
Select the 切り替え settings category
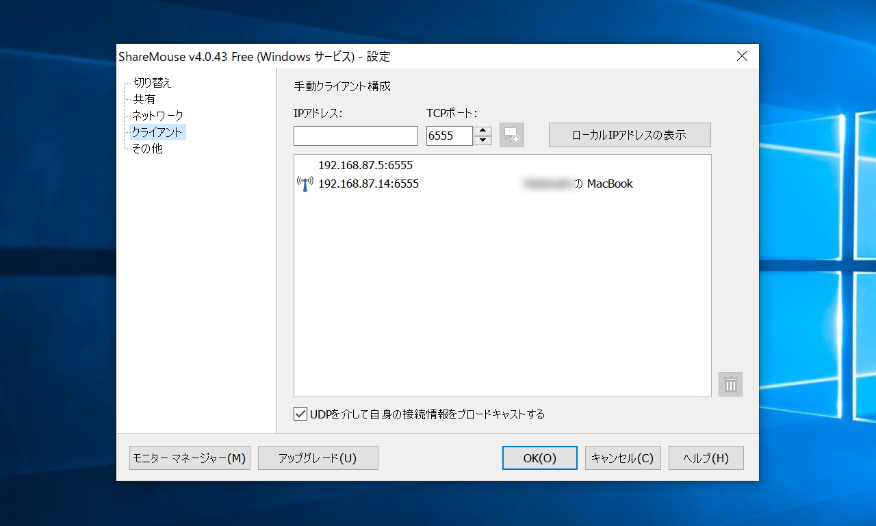[x=151, y=83]
